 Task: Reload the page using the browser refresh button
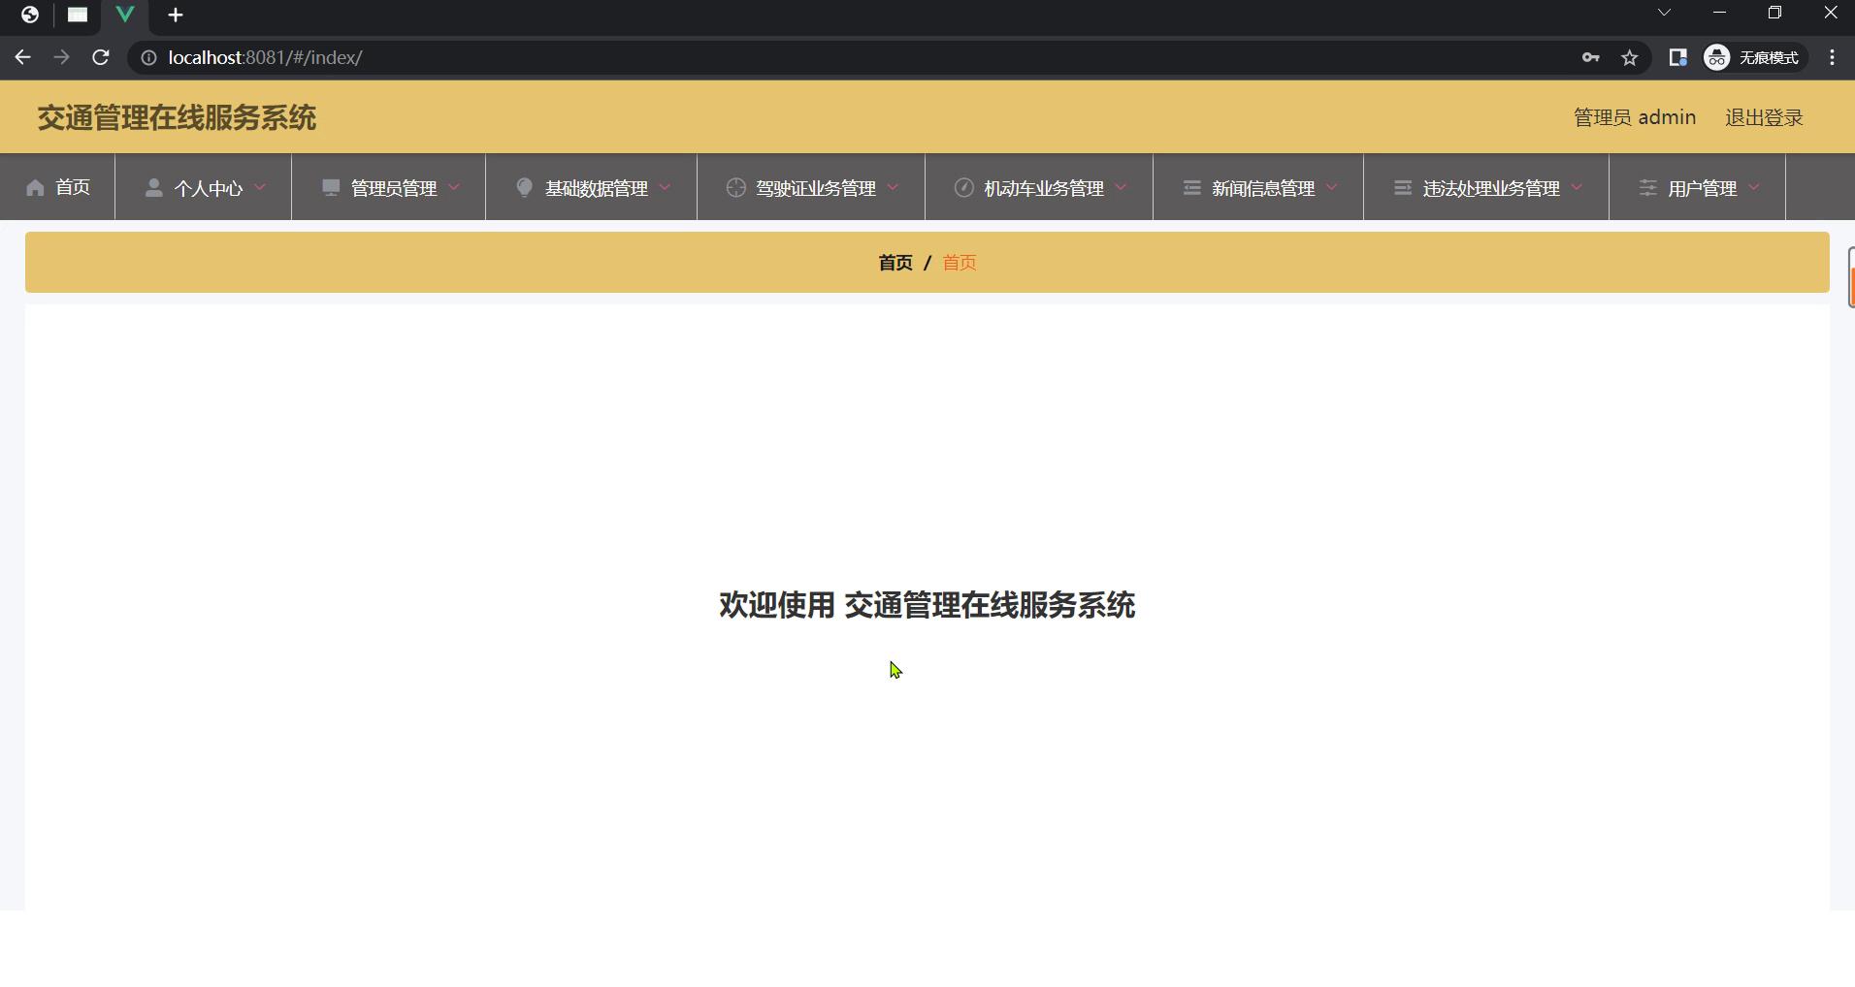[x=100, y=58]
